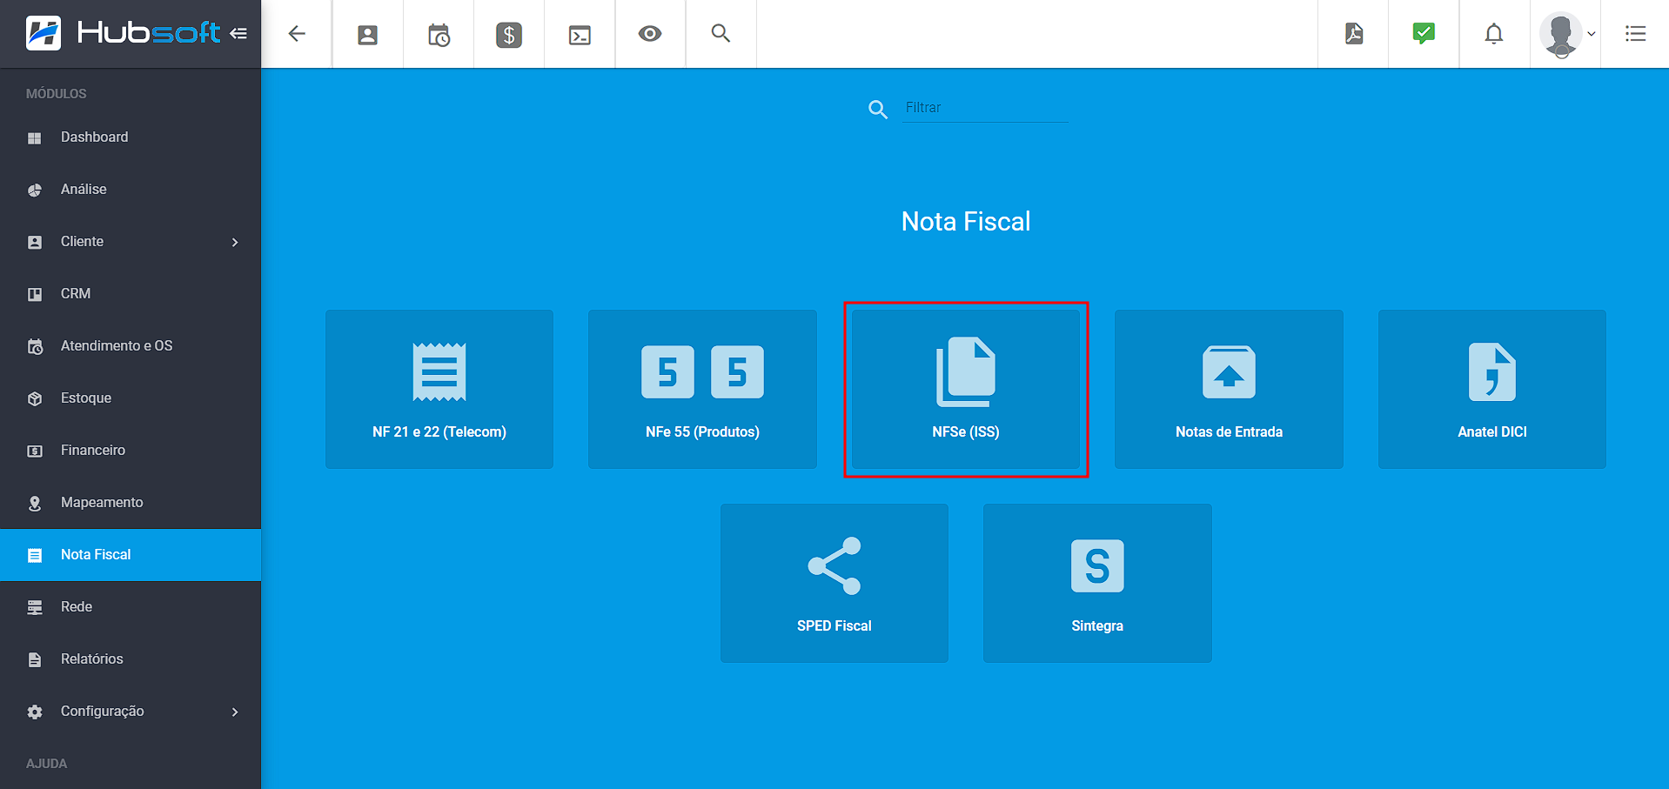Expand the Configuração submenu
1669x789 pixels.
[235, 712]
